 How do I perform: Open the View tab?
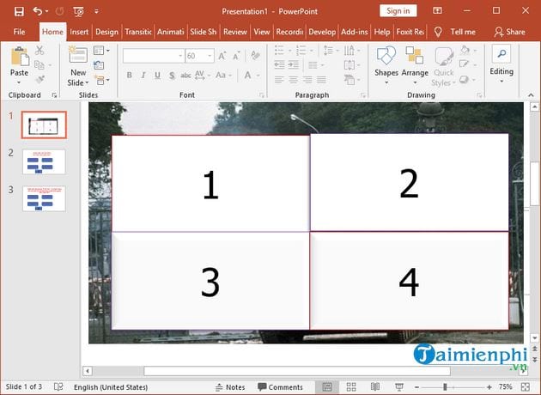tap(262, 32)
